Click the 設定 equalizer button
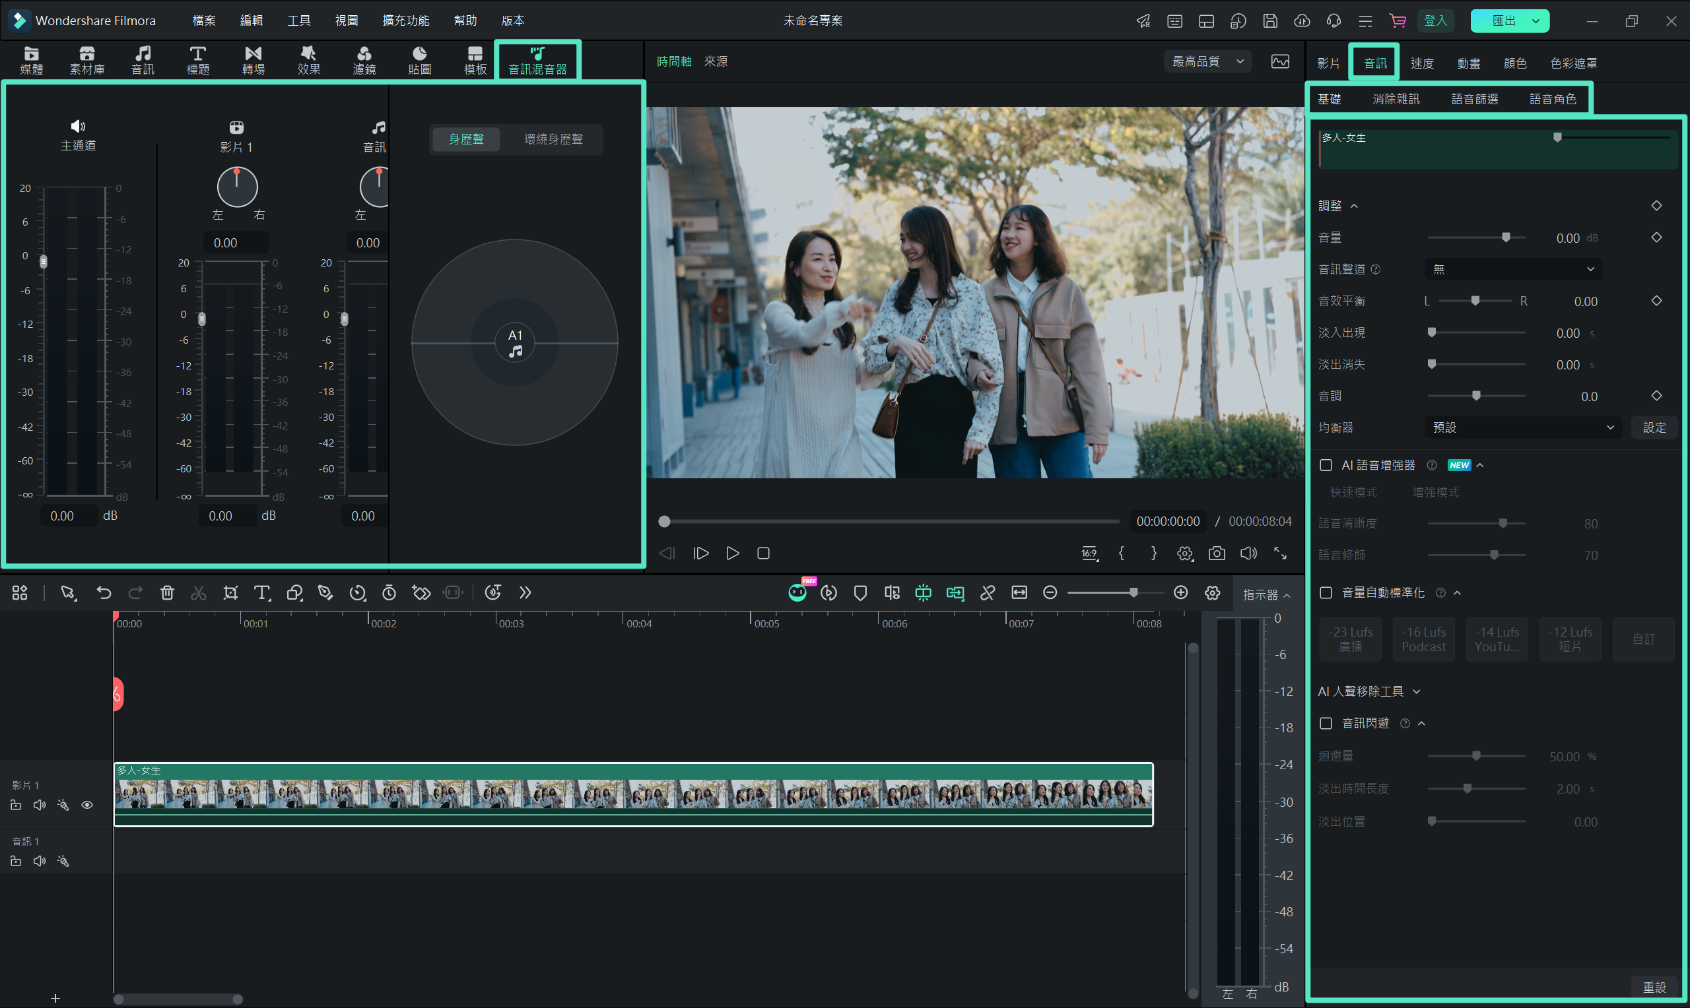This screenshot has width=1690, height=1008. [x=1654, y=428]
